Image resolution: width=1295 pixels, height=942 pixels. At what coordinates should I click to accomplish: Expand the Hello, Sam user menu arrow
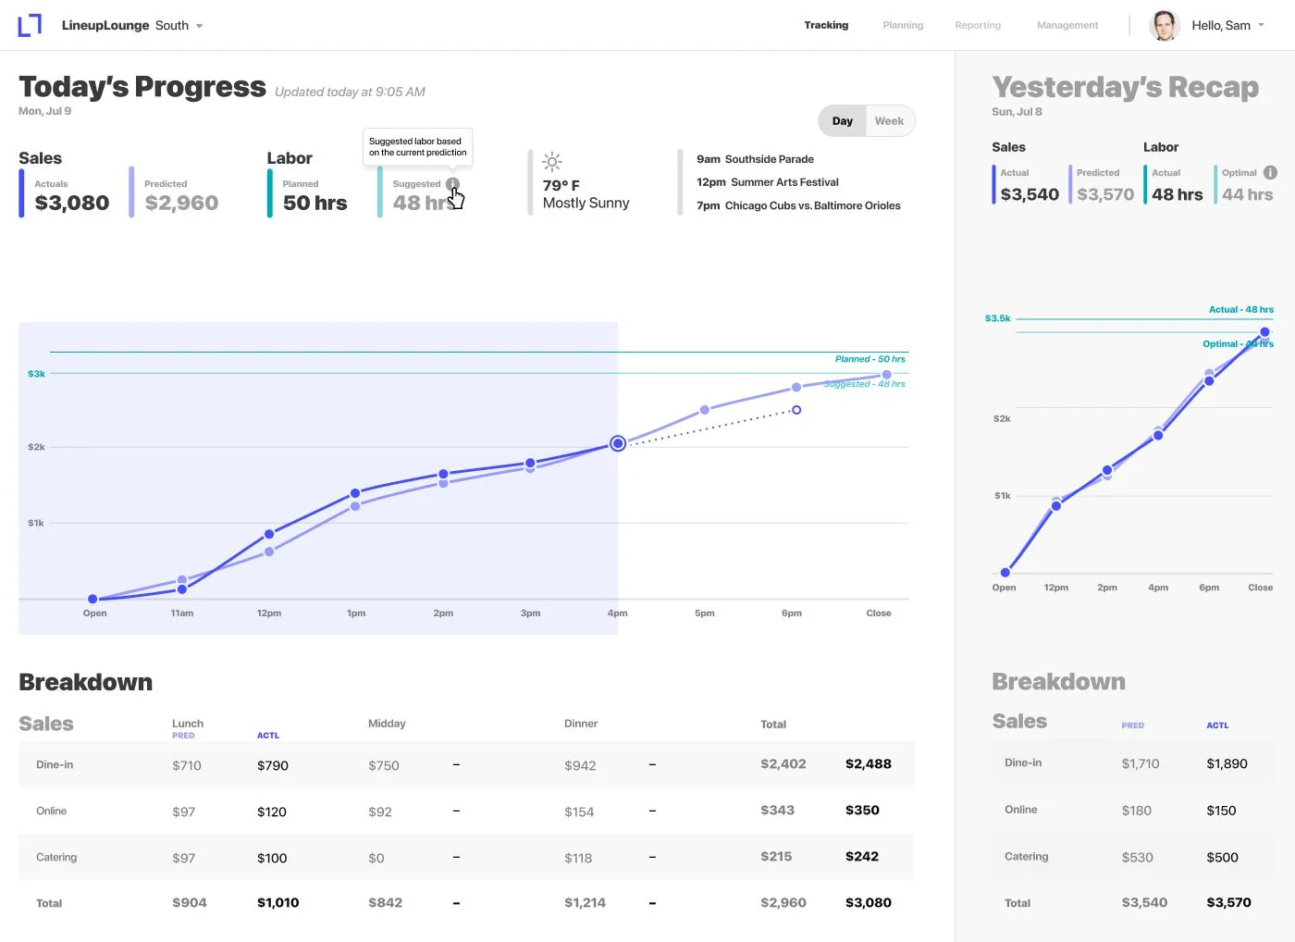[1261, 26]
